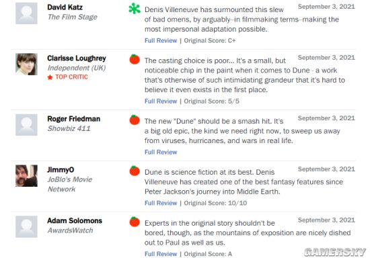Open the AwardsWatch publication link
This screenshot has height=260, width=370.
point(71,230)
